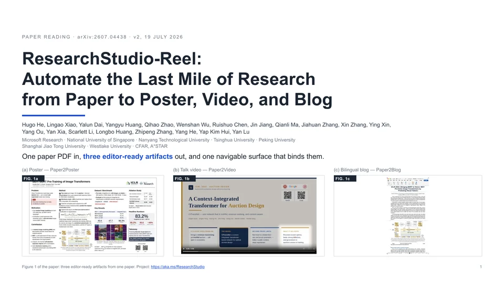Viewport: 504px width, 283px height.
Task: Click the video player timestamp readout
Action: click(x=190, y=248)
